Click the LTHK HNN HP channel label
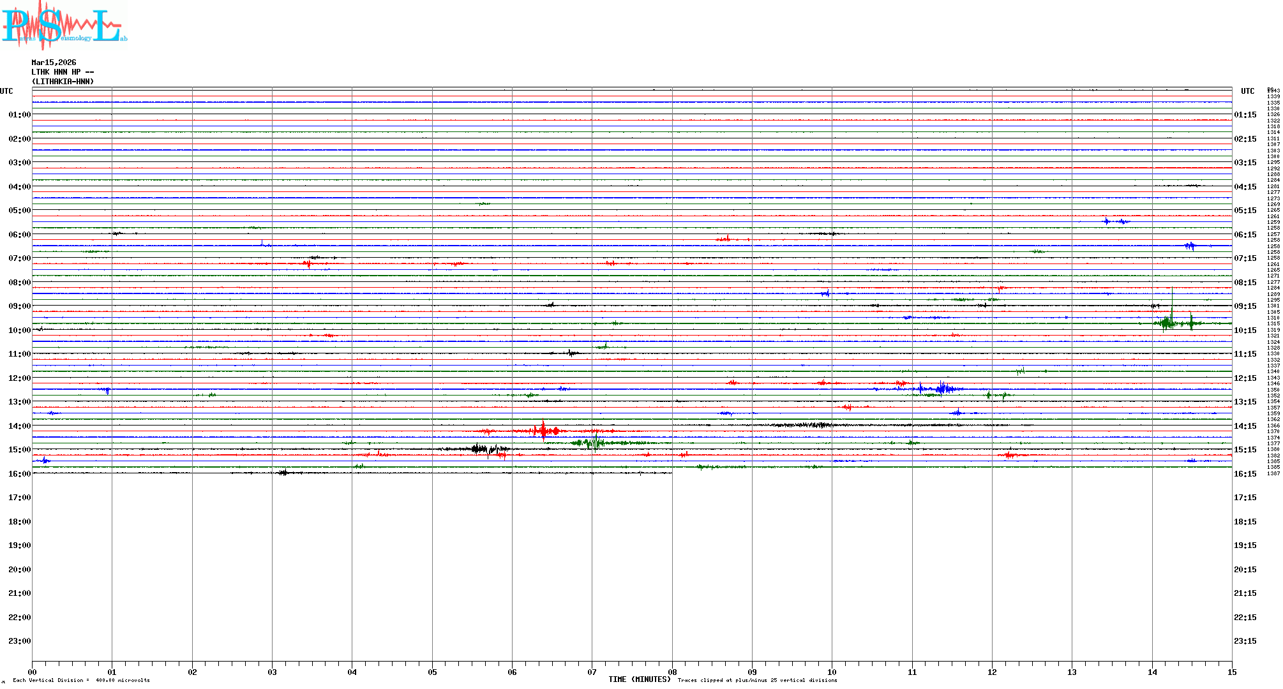The height and width of the screenshot is (689, 1283). tap(62, 72)
